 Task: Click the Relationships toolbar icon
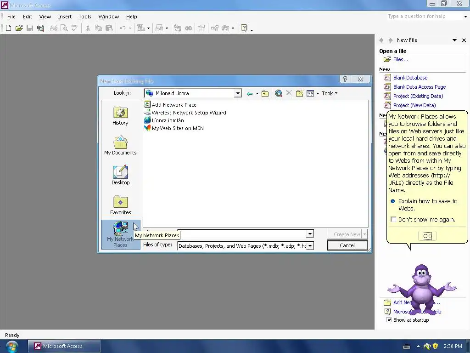click(x=215, y=28)
